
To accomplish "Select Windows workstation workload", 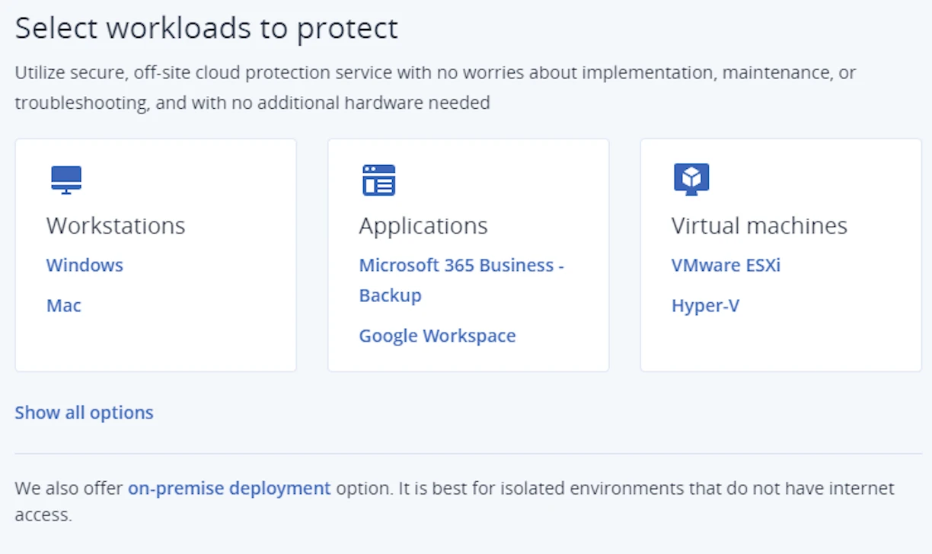I will [x=85, y=266].
